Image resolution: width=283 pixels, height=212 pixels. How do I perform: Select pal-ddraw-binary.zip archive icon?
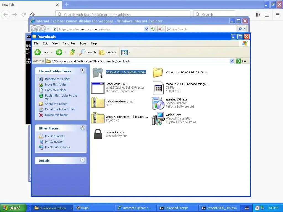(x=98, y=103)
